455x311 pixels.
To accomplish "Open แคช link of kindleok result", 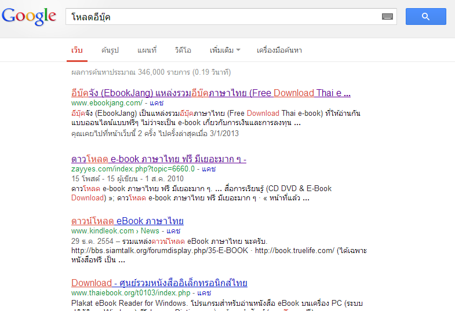I will click(x=173, y=231).
